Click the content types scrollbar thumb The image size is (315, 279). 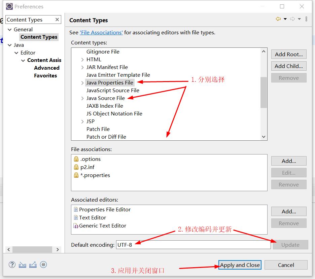(264, 93)
